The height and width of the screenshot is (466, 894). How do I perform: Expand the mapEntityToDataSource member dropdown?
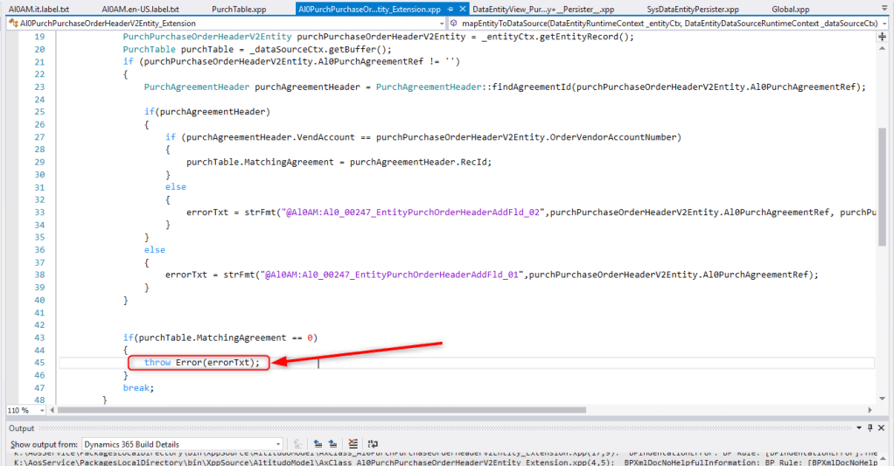(884, 23)
